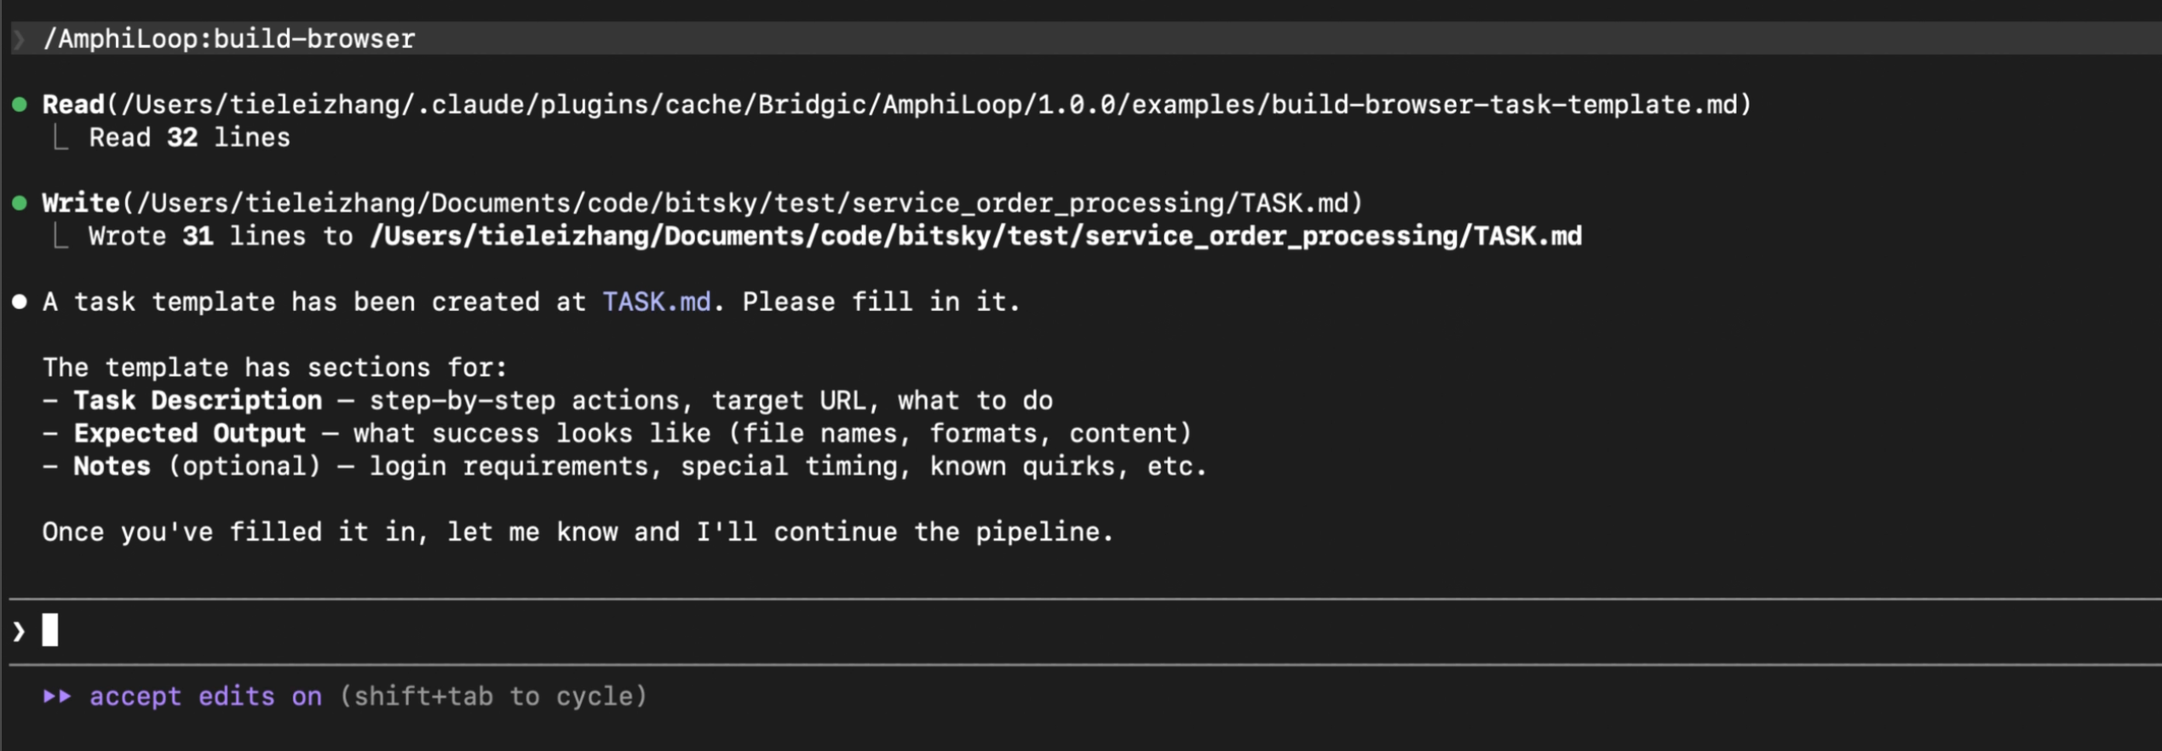Screen dimensions: 2162x751
Task: Open the bold TASK.md path in Wrote line
Action: [975, 237]
